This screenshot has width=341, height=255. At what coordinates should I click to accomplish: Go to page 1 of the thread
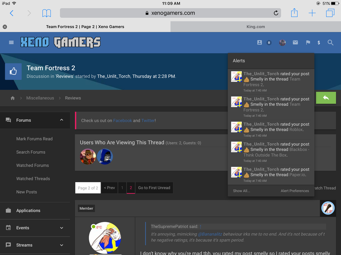(x=122, y=188)
